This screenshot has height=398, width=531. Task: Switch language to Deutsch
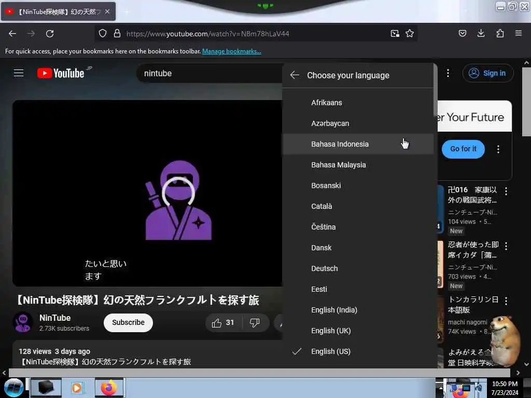[358, 268]
